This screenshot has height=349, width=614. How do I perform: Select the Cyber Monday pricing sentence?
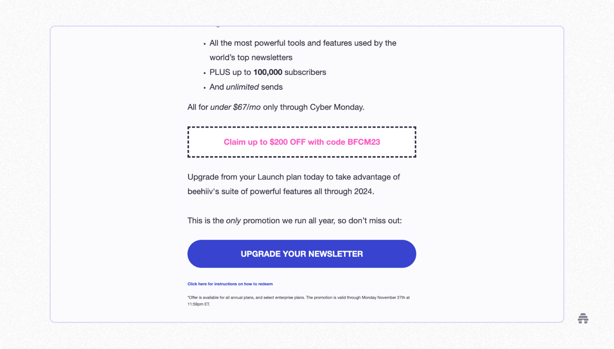[276, 107]
